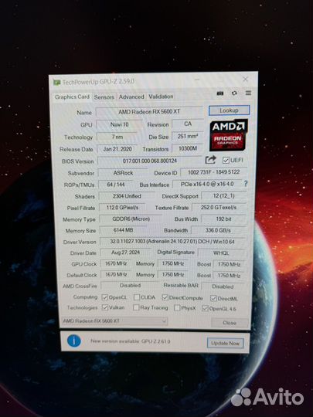Screen dimensions: 313x417
Task: Switch to the Sensors tab
Action: 104,97
